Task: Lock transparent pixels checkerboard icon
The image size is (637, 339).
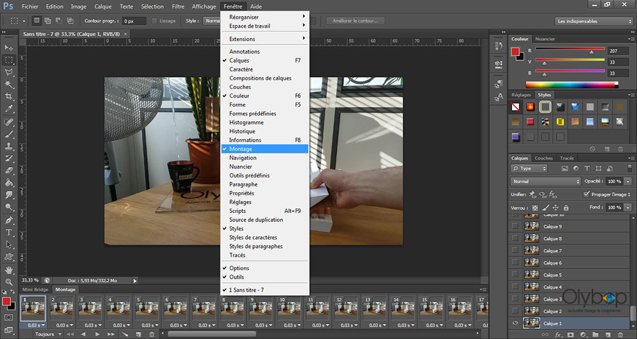Action: [535, 207]
